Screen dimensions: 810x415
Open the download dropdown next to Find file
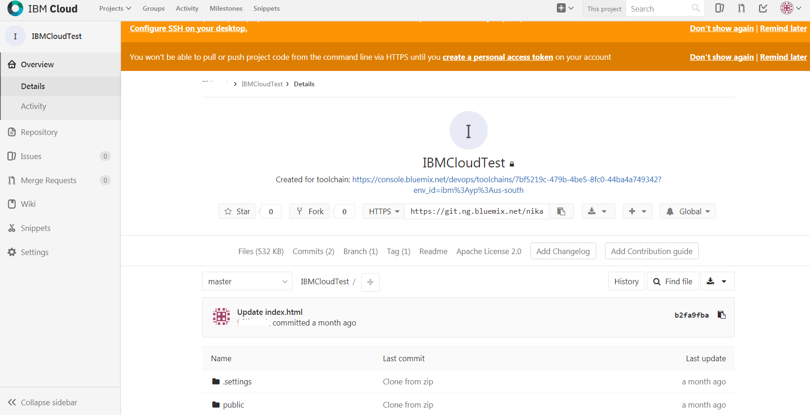coord(717,281)
